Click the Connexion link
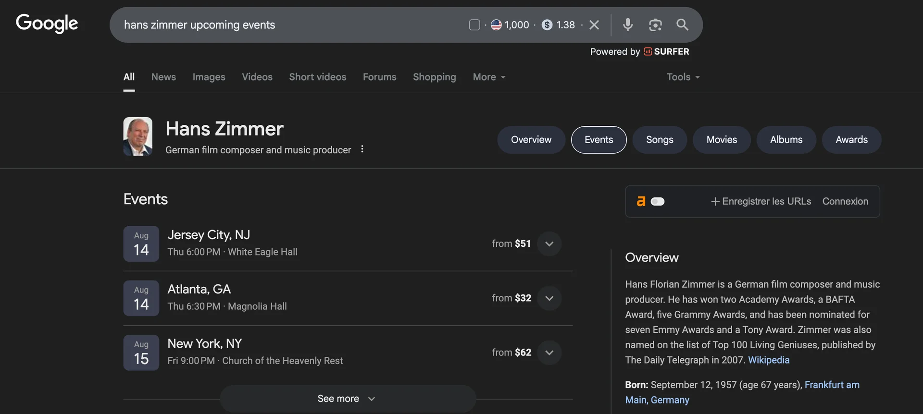 pos(845,201)
